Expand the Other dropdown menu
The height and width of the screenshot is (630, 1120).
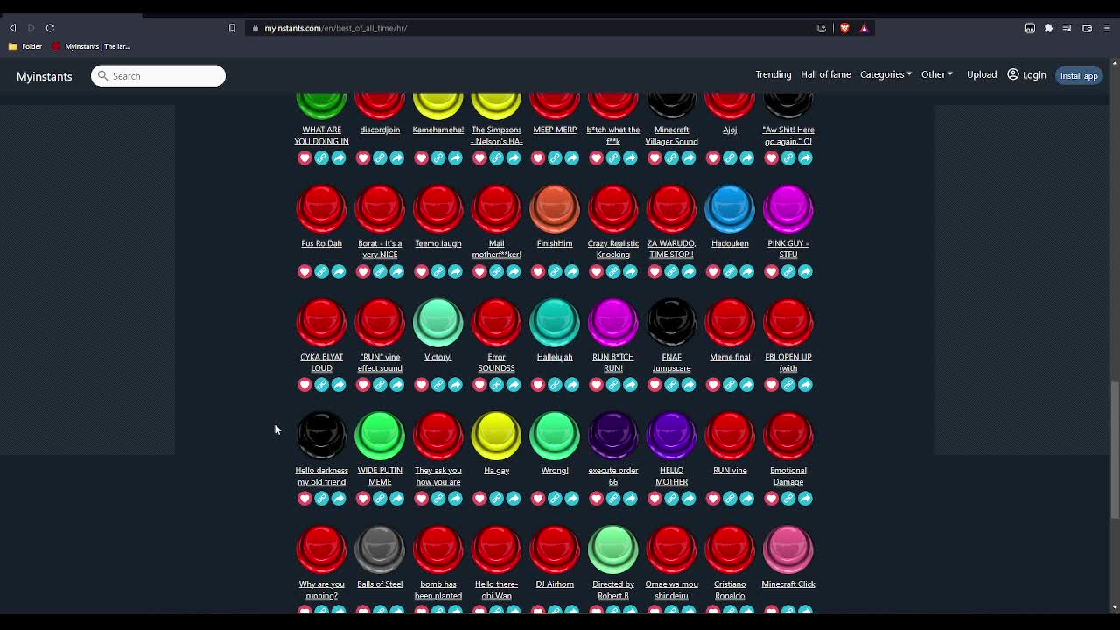click(936, 74)
